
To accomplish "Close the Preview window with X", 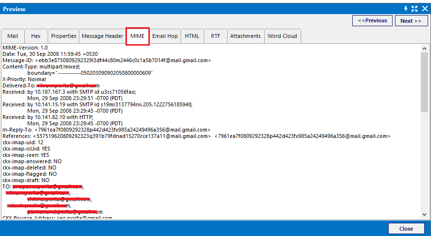I will coord(425,9).
